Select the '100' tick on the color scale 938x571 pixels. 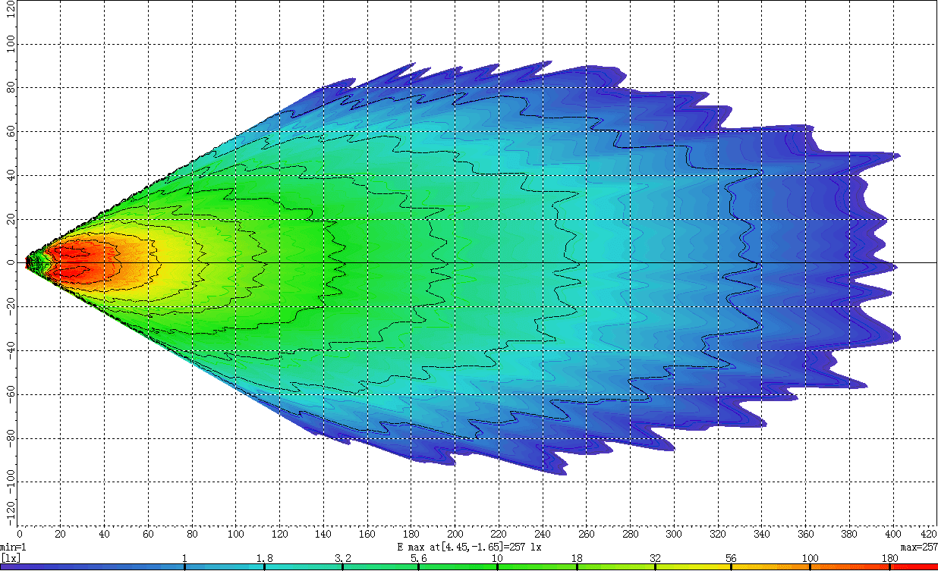coord(810,559)
